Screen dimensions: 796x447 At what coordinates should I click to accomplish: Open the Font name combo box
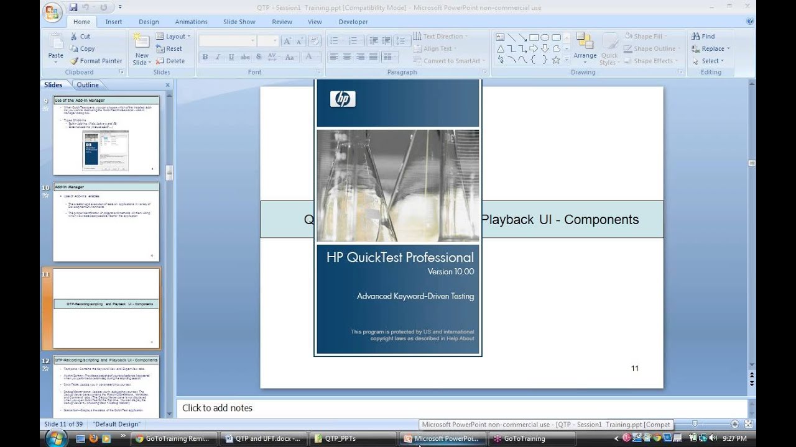point(228,41)
